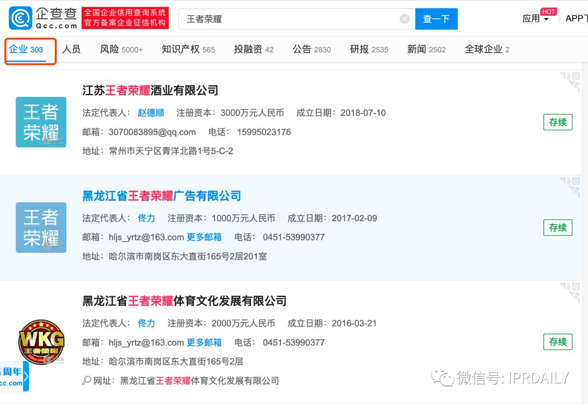The height and width of the screenshot is (404, 588).
Task: Click 成立日期 2017-02-09
Action: coord(332,218)
